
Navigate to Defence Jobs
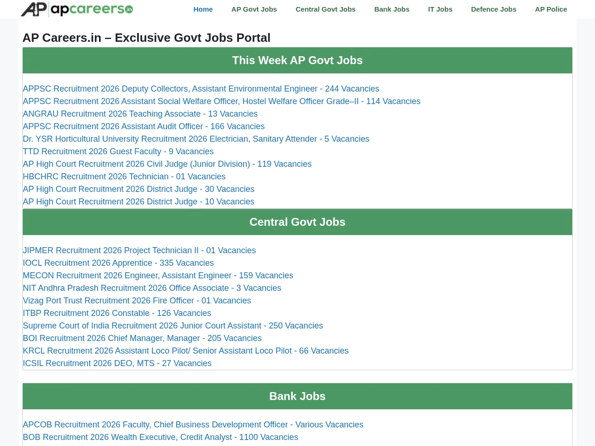[494, 9]
